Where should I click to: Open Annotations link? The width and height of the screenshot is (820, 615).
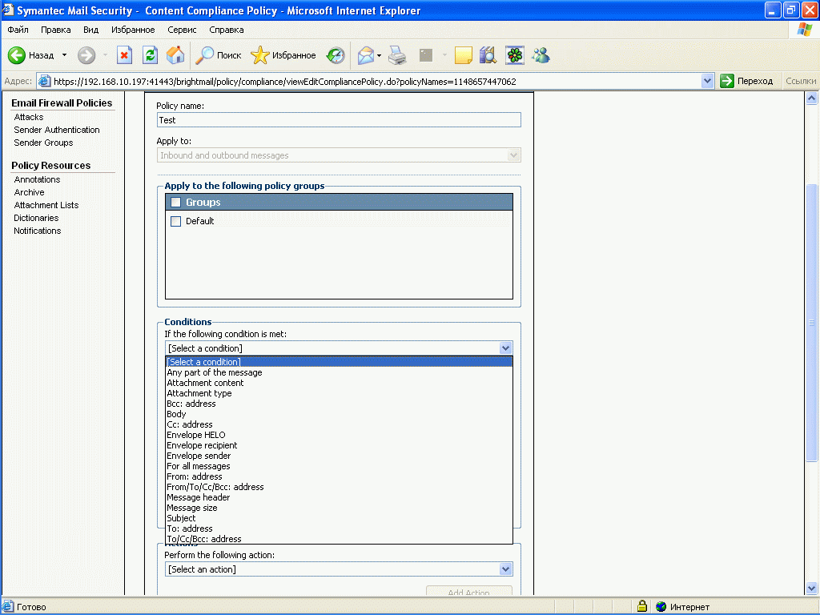(x=37, y=179)
